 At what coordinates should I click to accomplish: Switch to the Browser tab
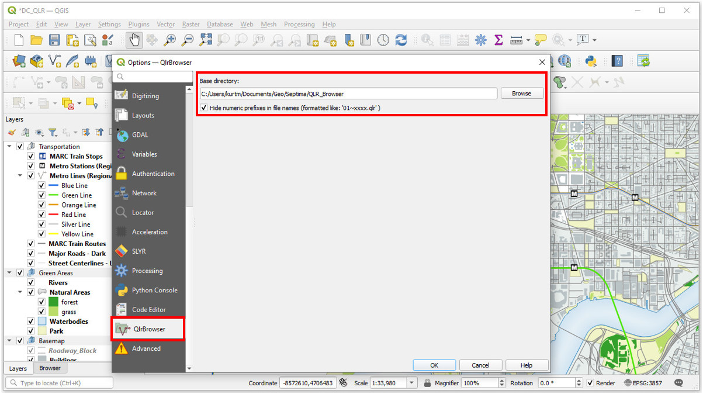(50, 368)
